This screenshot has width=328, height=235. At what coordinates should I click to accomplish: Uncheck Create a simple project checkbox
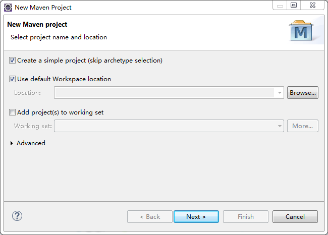click(x=12, y=61)
